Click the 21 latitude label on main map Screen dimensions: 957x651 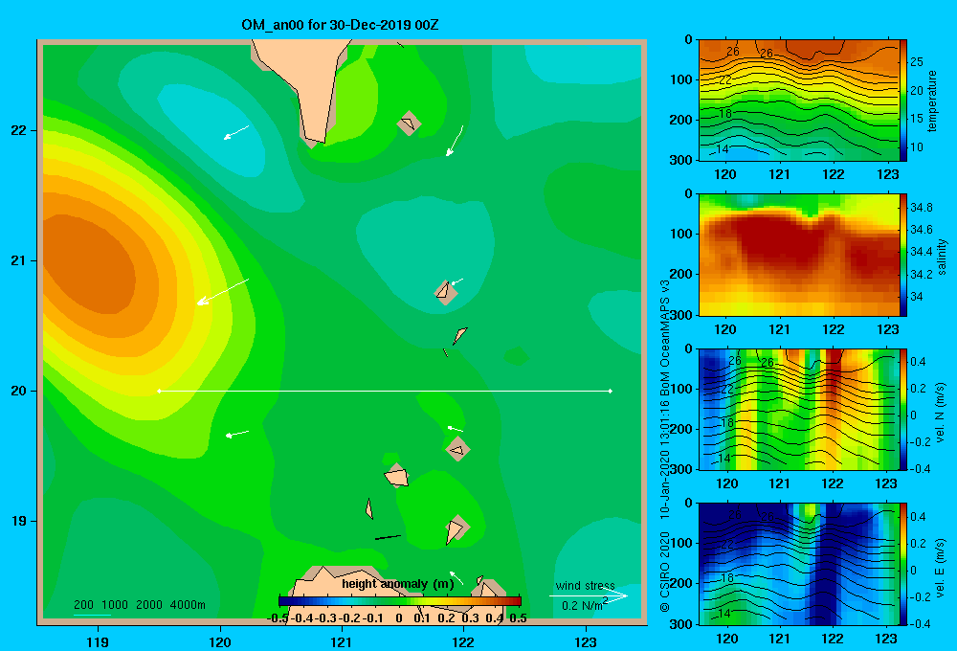coord(19,260)
